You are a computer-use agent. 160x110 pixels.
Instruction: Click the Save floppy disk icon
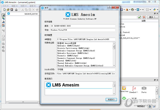[12, 10]
